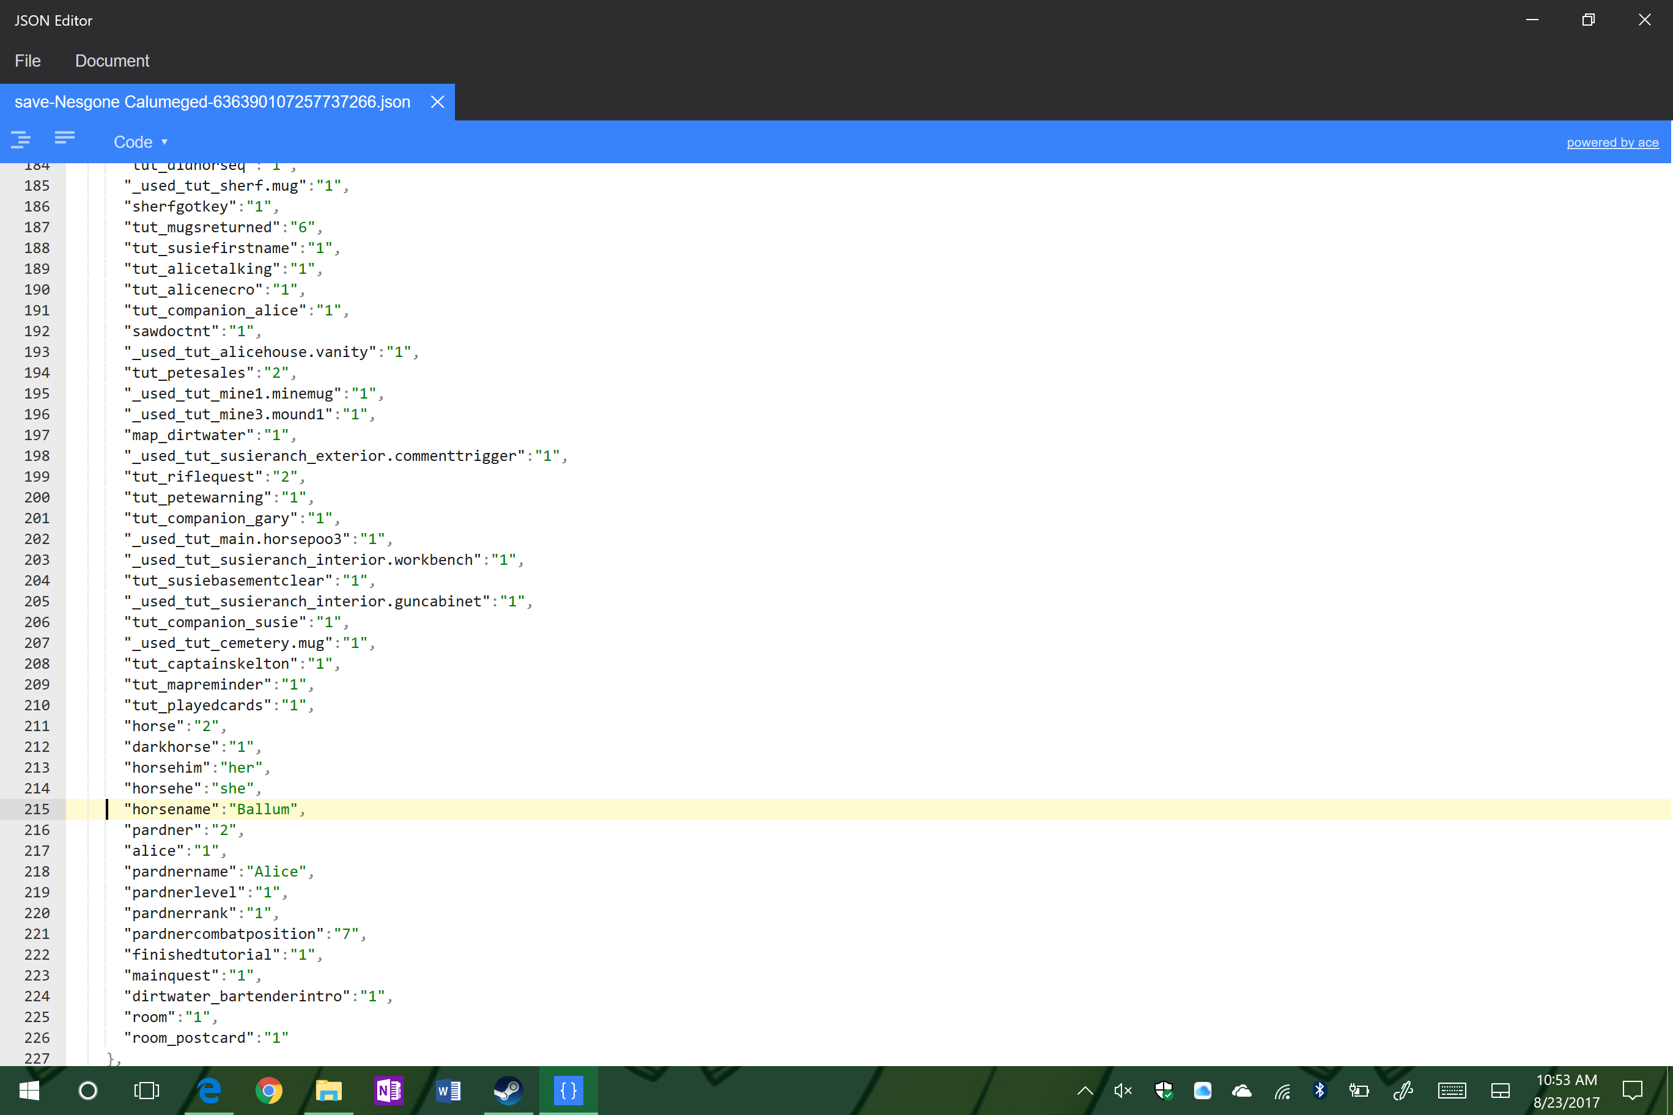Image resolution: width=1673 pixels, height=1115 pixels.
Task: Place cursor in the horsename value Ballum
Action: [263, 809]
